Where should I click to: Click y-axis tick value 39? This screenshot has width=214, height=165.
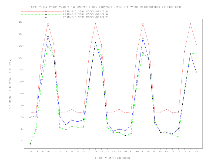point(21,22)
